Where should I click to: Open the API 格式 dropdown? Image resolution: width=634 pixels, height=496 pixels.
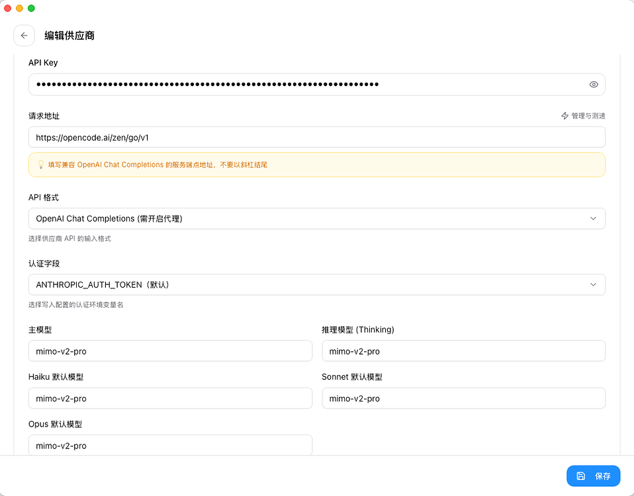316,218
